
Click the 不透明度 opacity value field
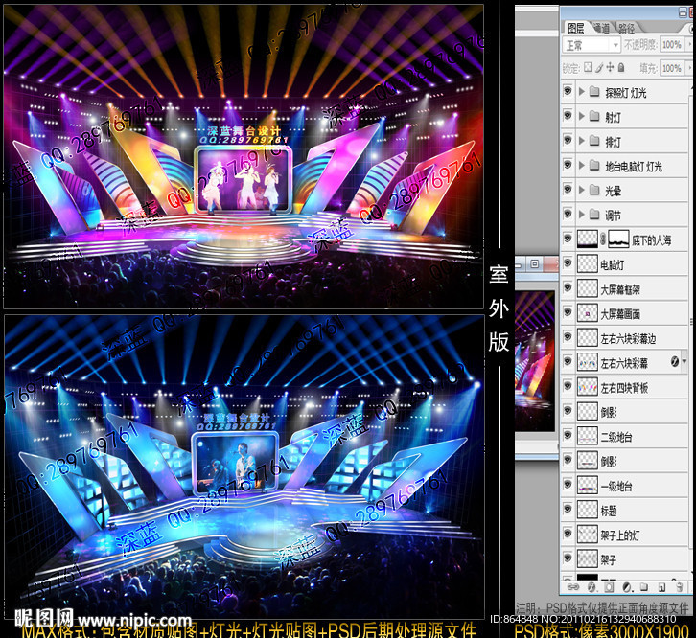(x=671, y=45)
